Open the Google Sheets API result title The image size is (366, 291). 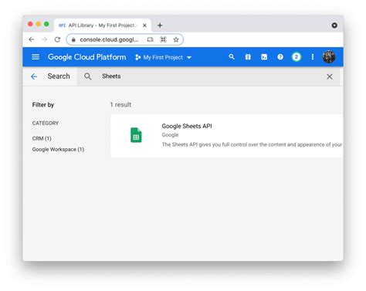[x=187, y=126]
